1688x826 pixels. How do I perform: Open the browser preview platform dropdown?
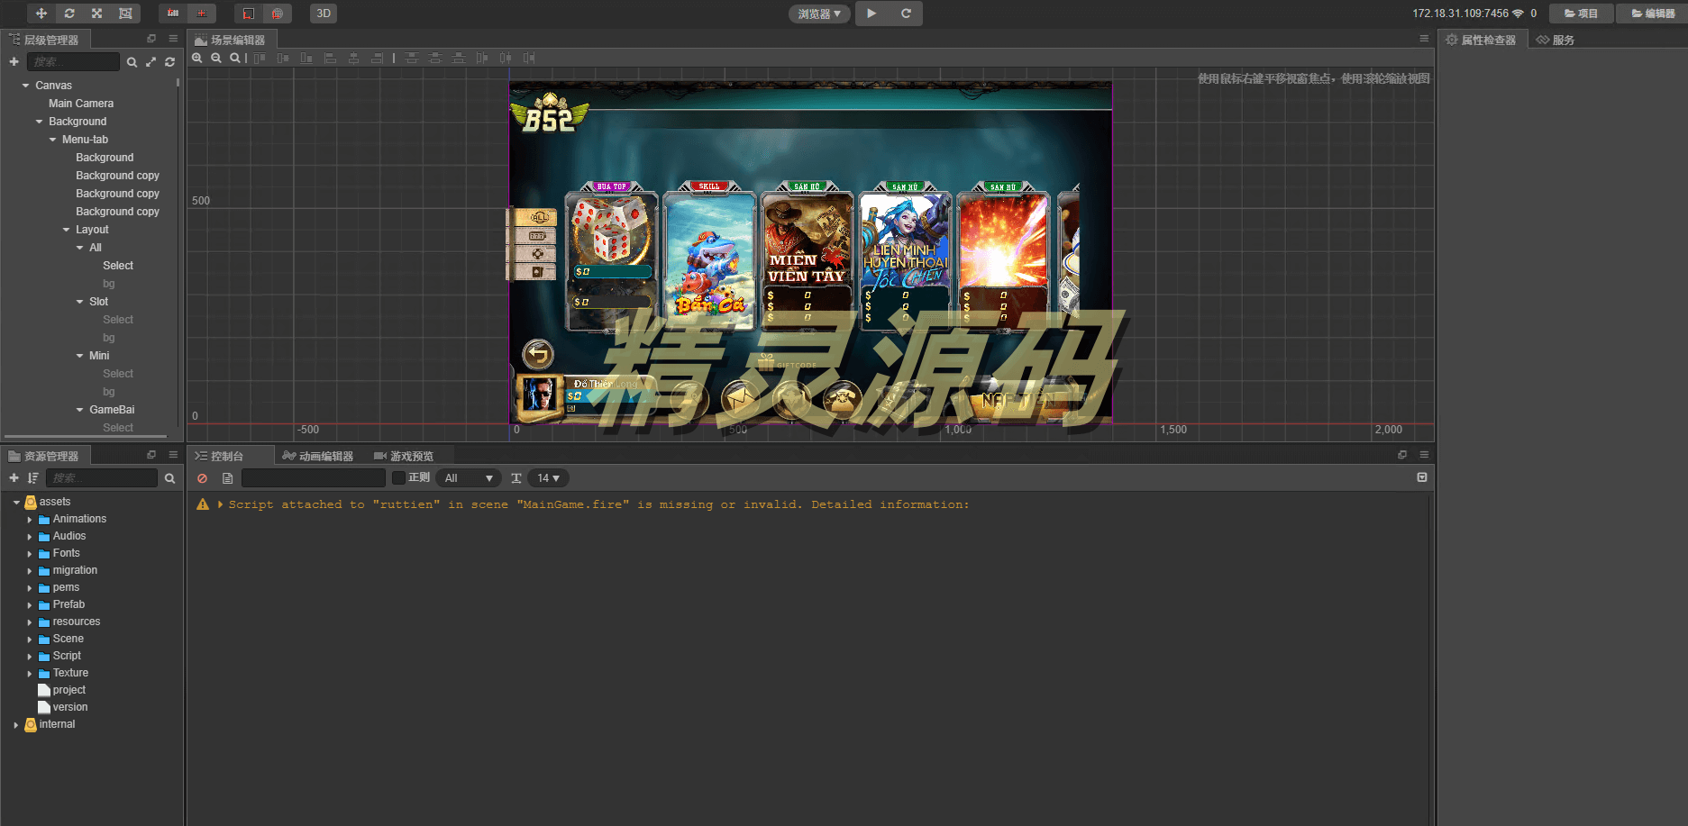point(819,14)
